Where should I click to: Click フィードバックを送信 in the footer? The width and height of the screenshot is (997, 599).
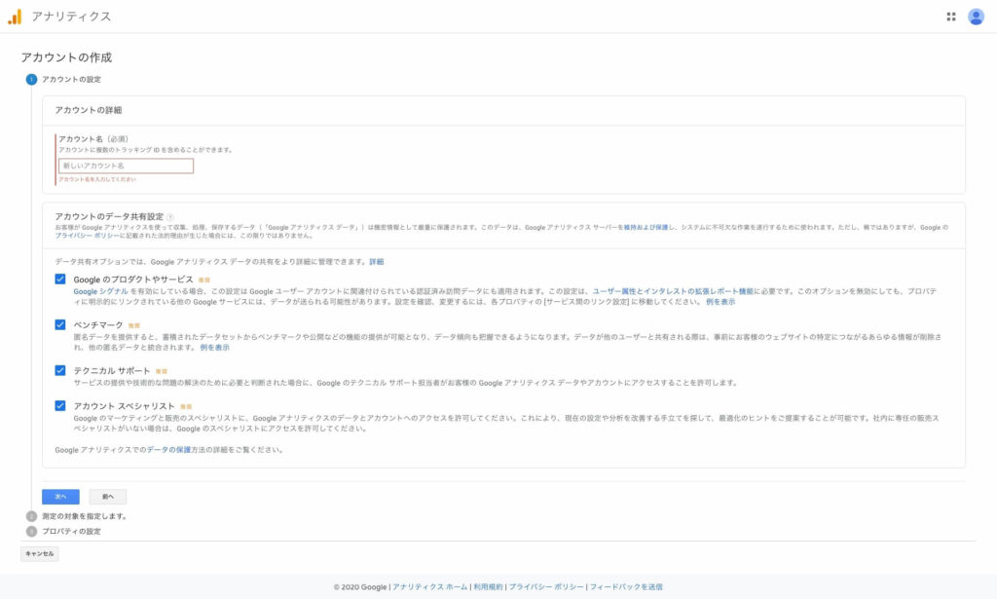(626, 587)
